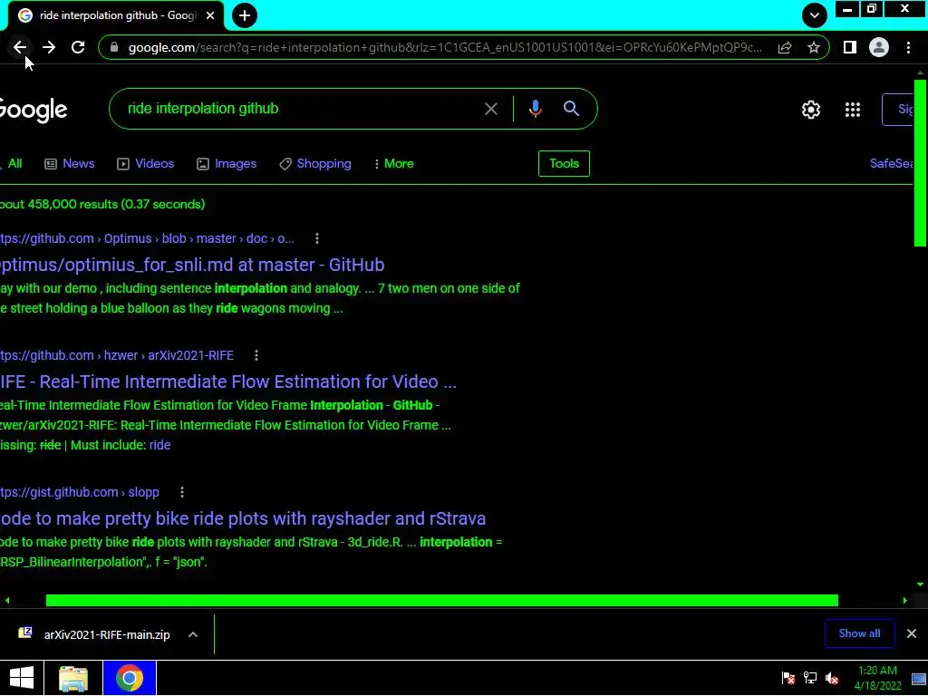Viewport: 928px width, 696px height.
Task: Open the Optimus result's three-dot options
Action: [x=317, y=238]
